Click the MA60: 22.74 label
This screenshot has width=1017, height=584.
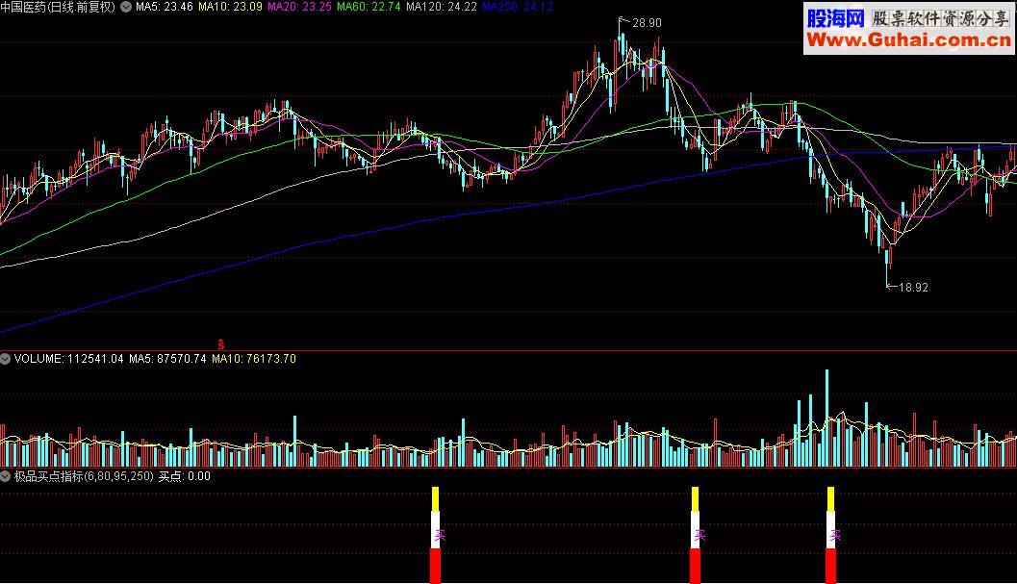[369, 7]
